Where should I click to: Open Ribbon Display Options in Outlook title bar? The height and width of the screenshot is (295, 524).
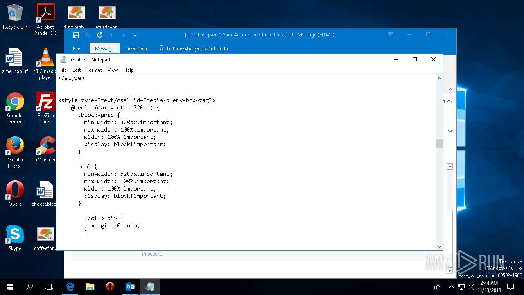coord(391,35)
